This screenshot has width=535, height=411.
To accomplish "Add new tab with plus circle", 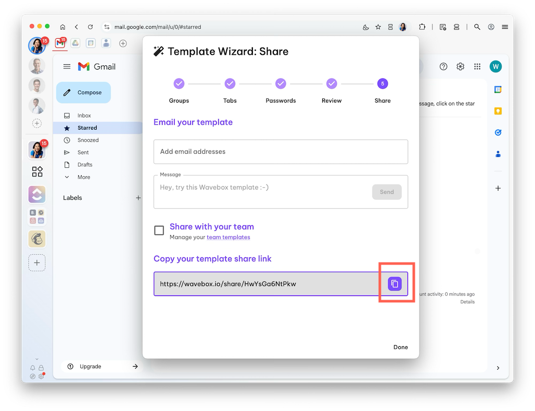I will [x=123, y=43].
